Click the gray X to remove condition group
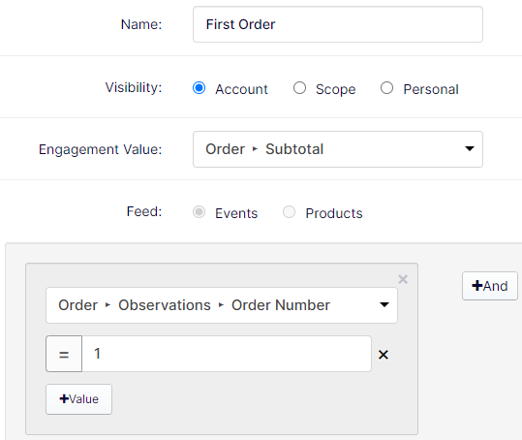The height and width of the screenshot is (440, 522). 403,279
